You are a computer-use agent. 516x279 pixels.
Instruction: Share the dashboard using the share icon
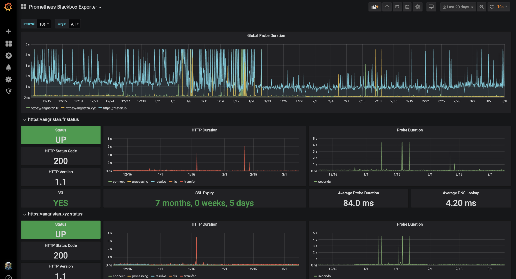pos(397,7)
